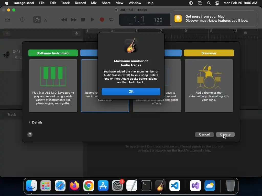262x196 pixels.
Task: Click the red Record button
Action: click(102, 20)
